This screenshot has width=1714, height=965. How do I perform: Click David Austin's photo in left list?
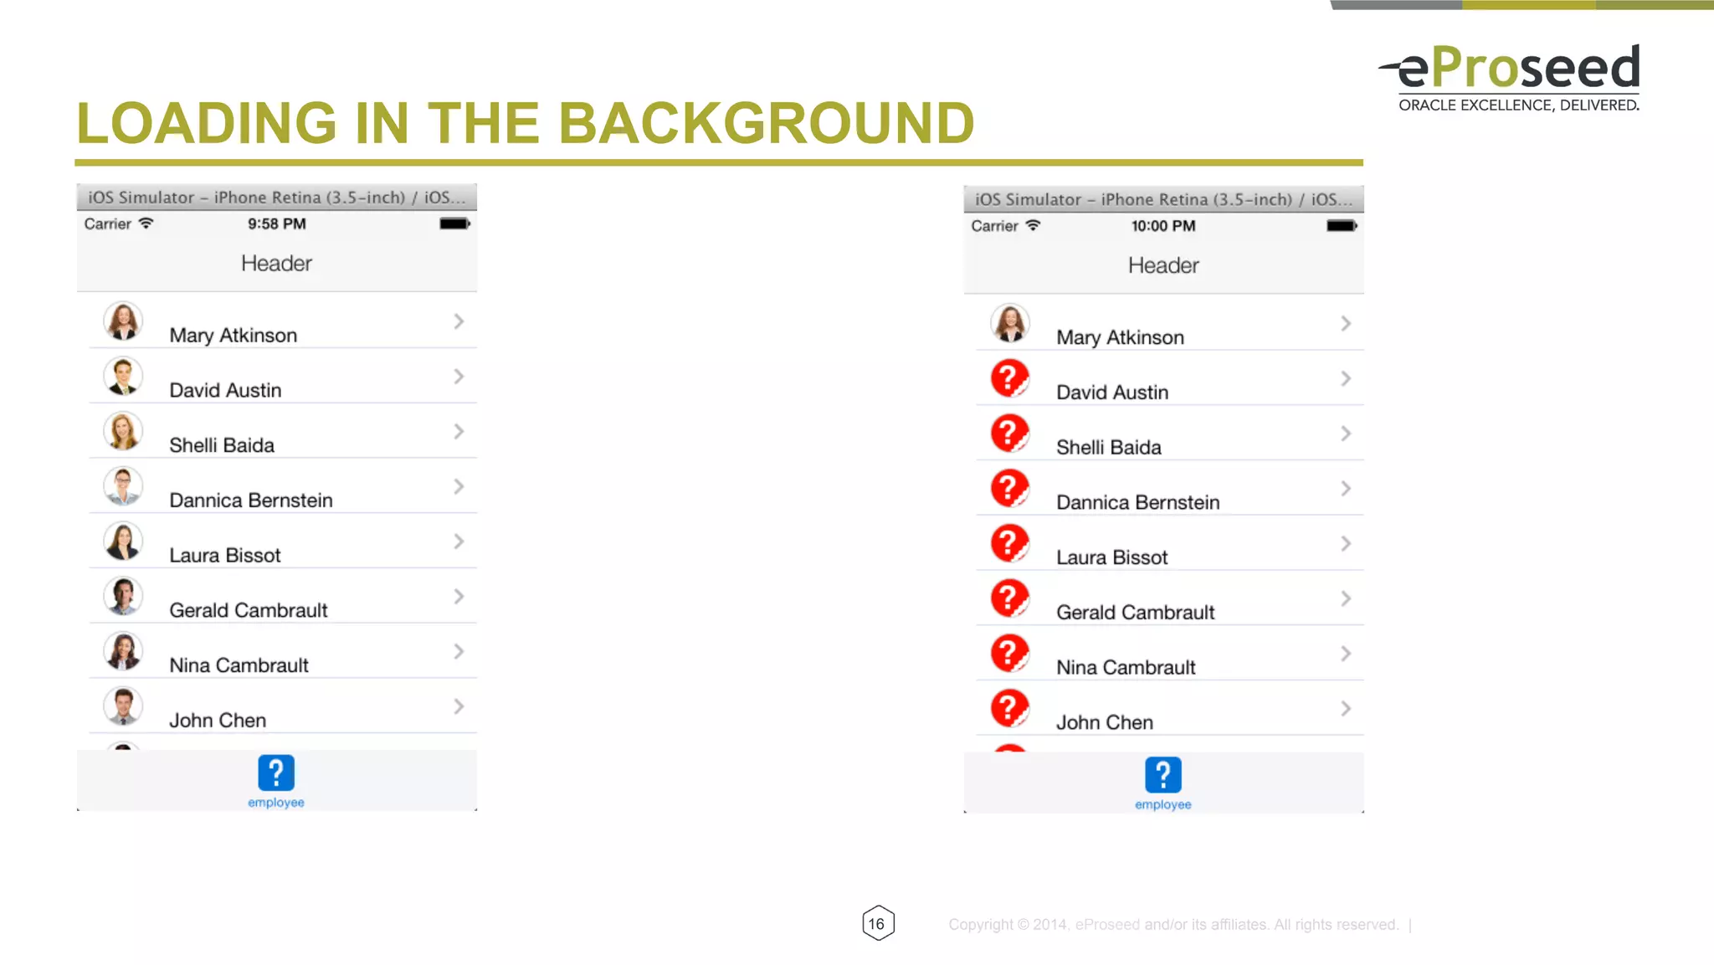tap(123, 377)
